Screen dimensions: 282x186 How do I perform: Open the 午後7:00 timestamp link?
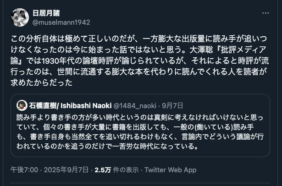pyautogui.click(x=23, y=170)
